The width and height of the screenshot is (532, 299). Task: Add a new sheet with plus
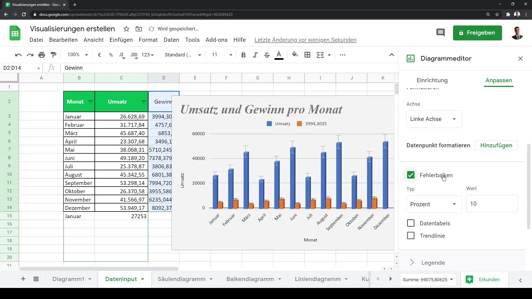[23, 279]
